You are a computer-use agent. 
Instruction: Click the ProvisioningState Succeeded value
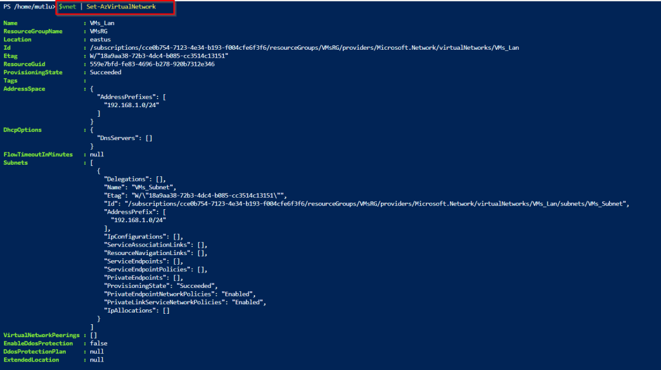click(105, 72)
